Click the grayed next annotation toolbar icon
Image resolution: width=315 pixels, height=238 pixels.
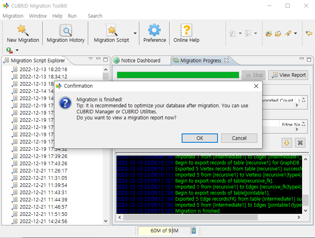232,33
